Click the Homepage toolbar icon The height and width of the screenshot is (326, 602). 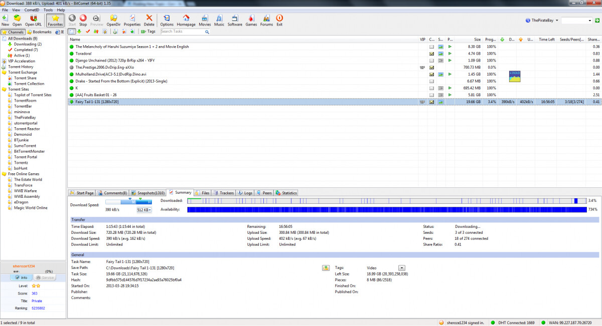186,20
